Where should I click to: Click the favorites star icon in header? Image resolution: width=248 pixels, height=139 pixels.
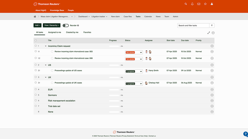[205, 4]
